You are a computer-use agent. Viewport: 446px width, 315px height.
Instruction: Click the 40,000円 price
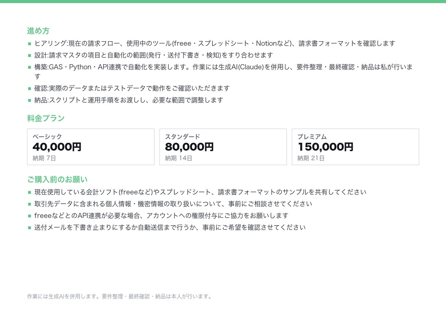point(57,147)
